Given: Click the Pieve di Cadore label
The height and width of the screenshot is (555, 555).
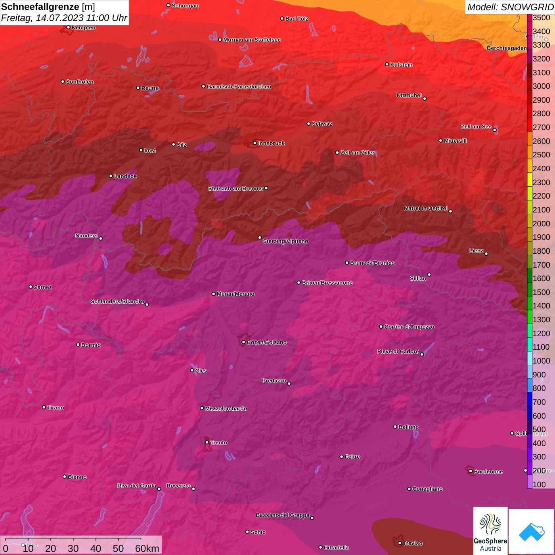Looking at the screenshot, I should coord(398,351).
